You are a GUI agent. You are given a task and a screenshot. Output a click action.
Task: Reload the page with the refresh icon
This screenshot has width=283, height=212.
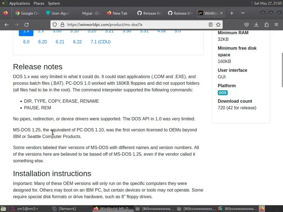27,25
